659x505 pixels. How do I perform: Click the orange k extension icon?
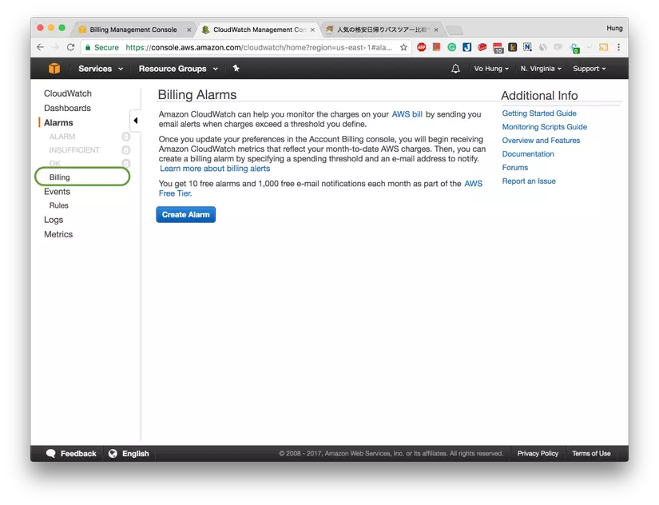pos(512,47)
